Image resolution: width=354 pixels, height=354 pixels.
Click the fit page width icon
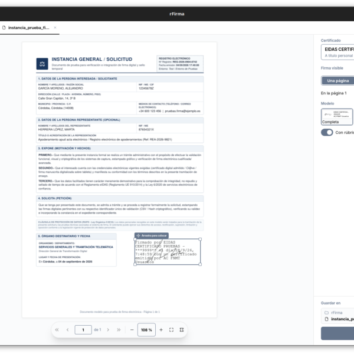182,330
